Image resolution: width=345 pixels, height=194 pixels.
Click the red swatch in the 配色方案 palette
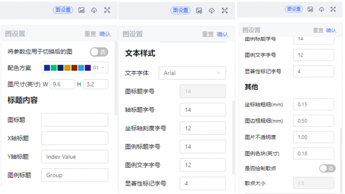[x=74, y=68]
